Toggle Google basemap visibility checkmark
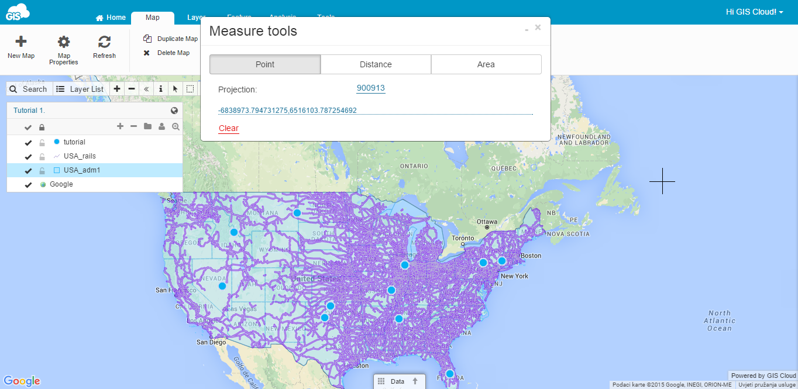The image size is (798, 389). [x=28, y=185]
